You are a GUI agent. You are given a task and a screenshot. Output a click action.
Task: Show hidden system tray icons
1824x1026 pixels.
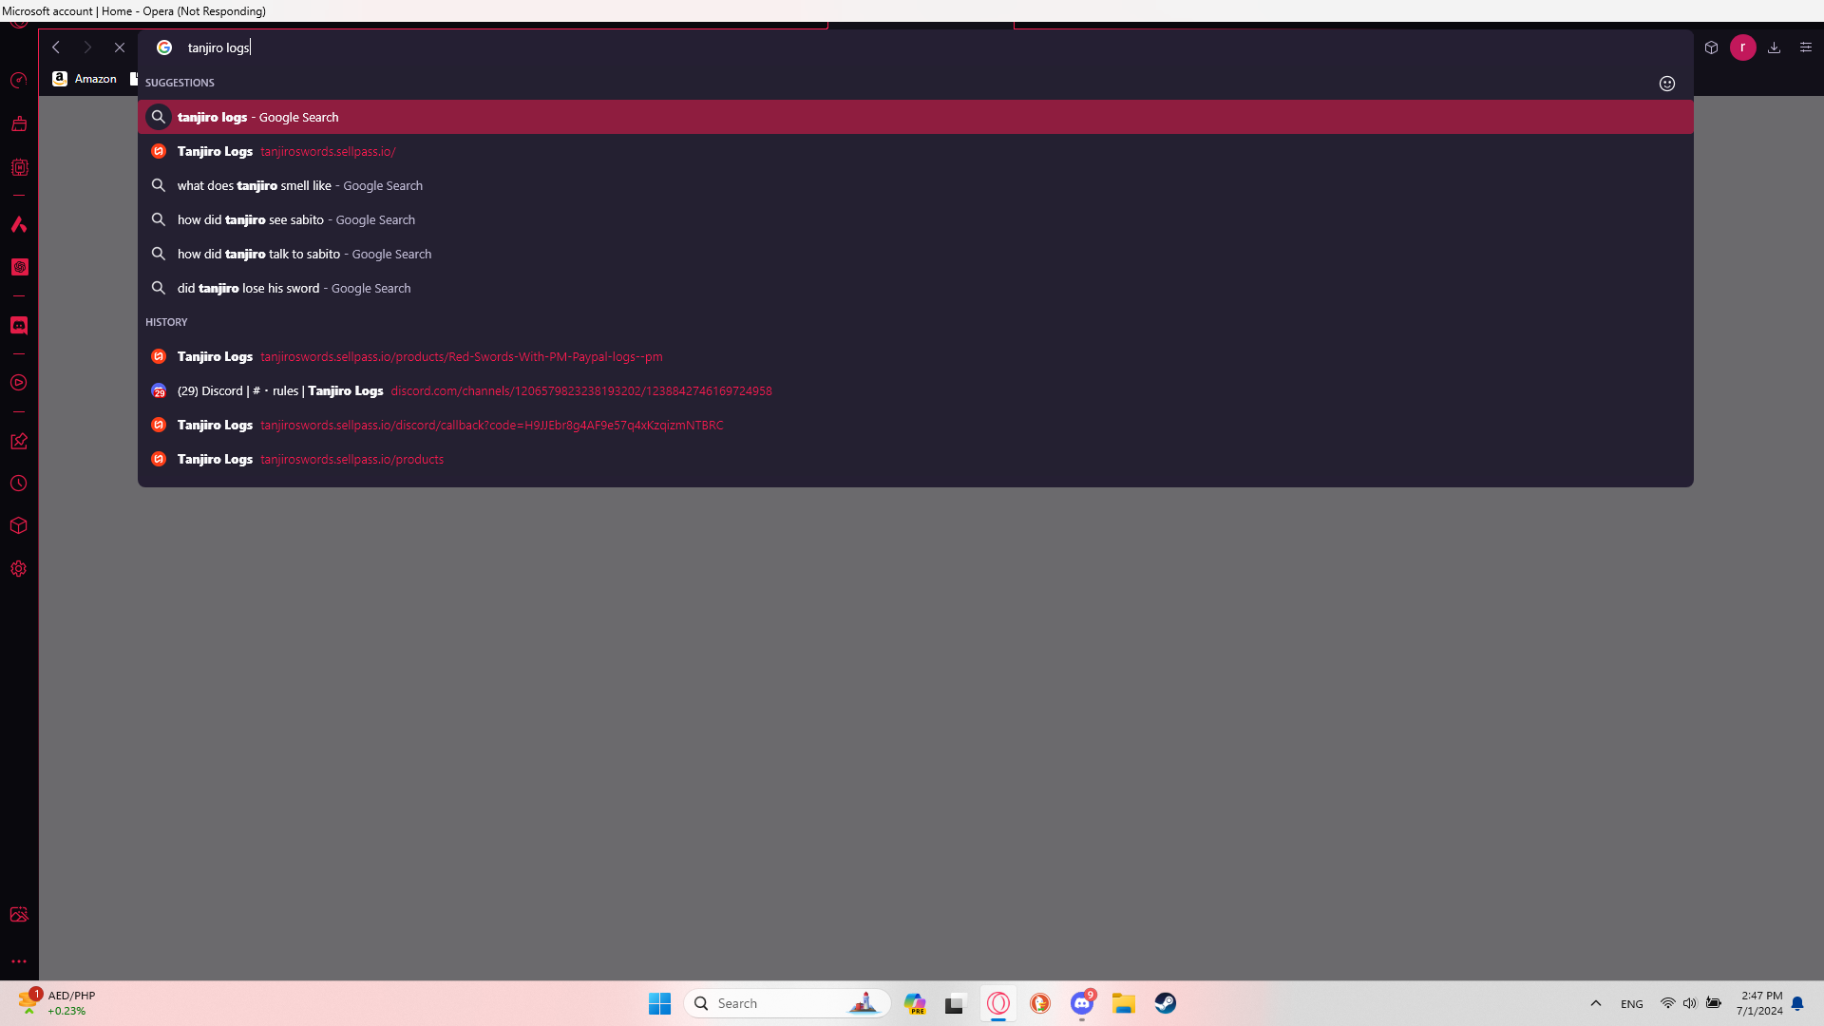[x=1596, y=1003]
